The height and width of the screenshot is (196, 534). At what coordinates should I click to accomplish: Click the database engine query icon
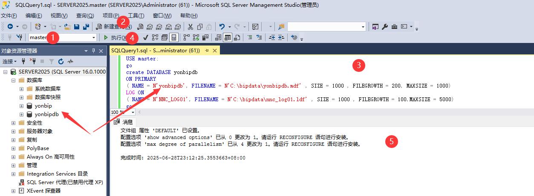pyautogui.click(x=141, y=26)
